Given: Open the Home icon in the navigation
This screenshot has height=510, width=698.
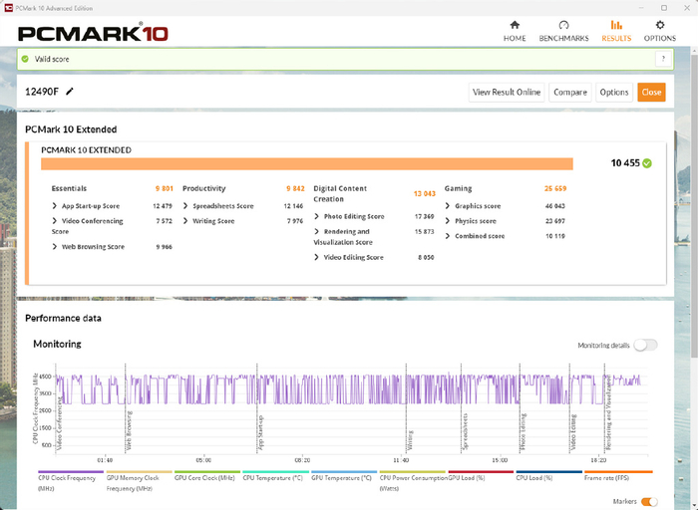Looking at the screenshot, I should 515,25.
